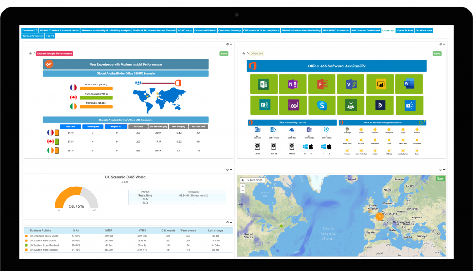Open the PowerPoint availability tile

pos(322,84)
